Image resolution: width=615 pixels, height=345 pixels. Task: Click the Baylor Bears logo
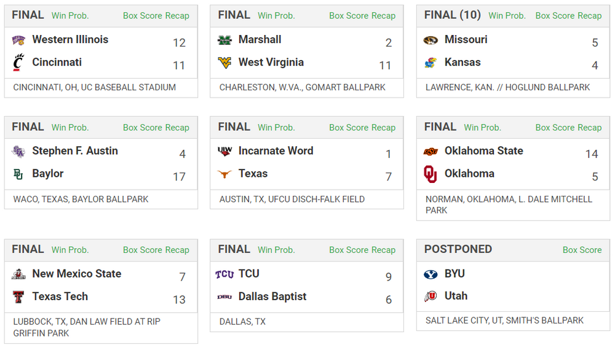[x=18, y=174]
